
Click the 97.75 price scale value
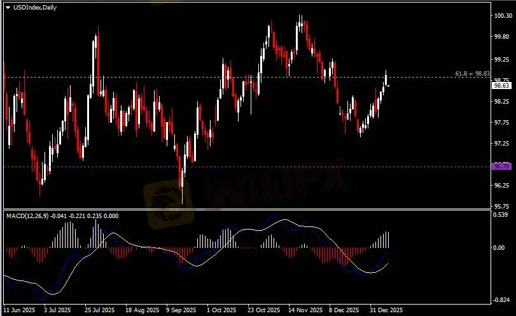tap(502, 122)
